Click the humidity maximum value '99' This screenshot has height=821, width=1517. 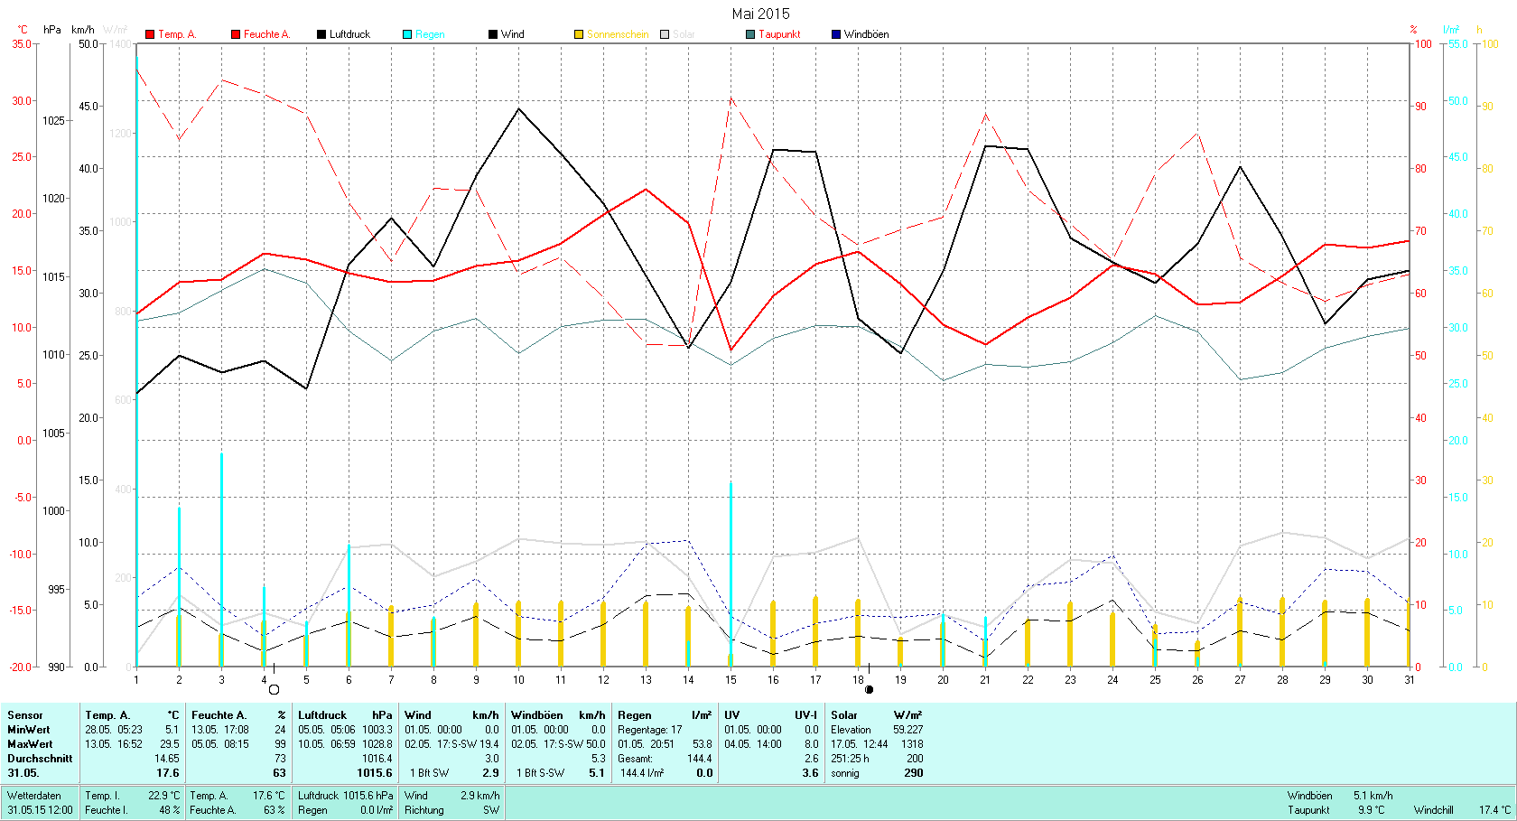pos(280,744)
